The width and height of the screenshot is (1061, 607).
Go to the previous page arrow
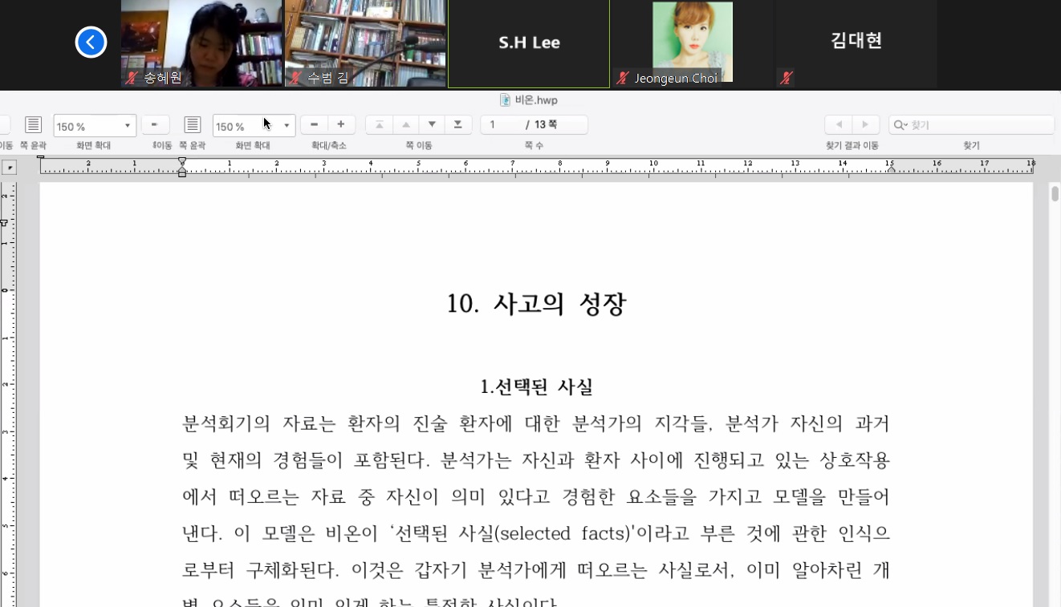406,124
